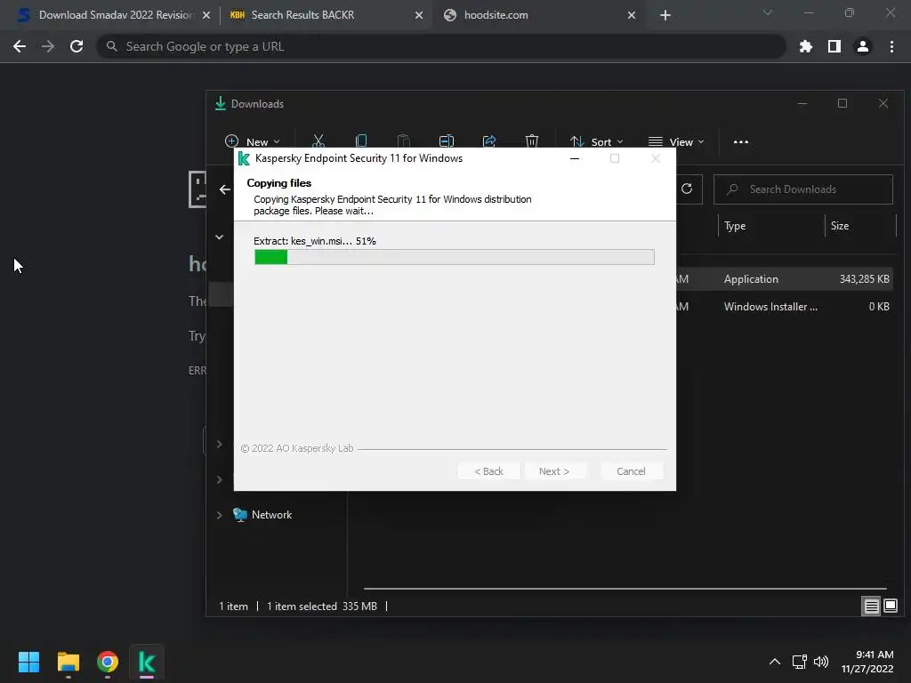Open the View dropdown in Downloads

click(676, 141)
